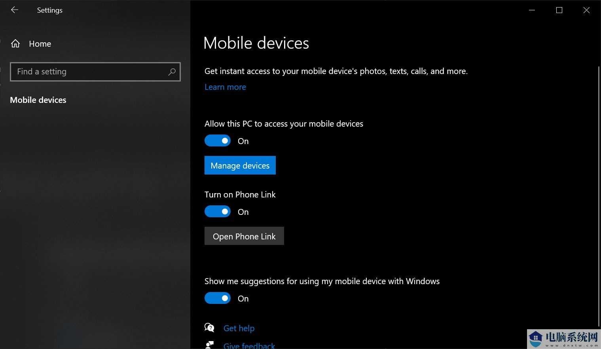The height and width of the screenshot is (349, 601).
Task: Open the Learn more link
Action: tap(225, 87)
